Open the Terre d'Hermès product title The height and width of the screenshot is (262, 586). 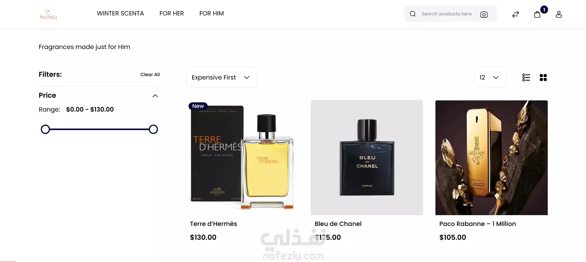coord(214,224)
